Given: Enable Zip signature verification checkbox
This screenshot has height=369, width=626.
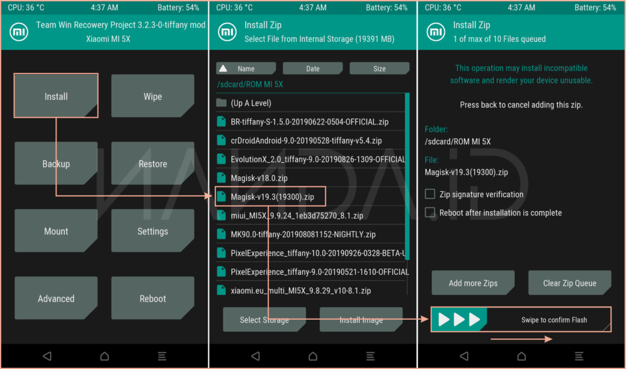Looking at the screenshot, I should (x=430, y=194).
